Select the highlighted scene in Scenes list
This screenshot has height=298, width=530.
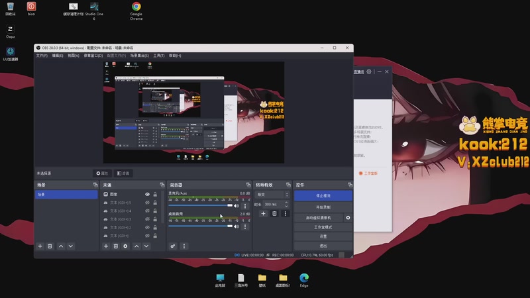tap(66, 195)
